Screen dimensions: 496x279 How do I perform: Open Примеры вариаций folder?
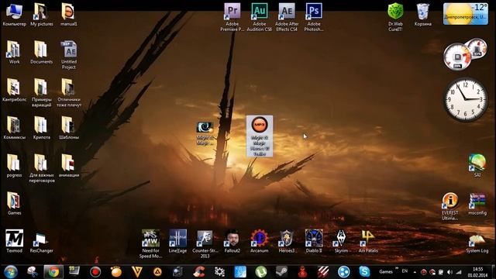pos(41,92)
